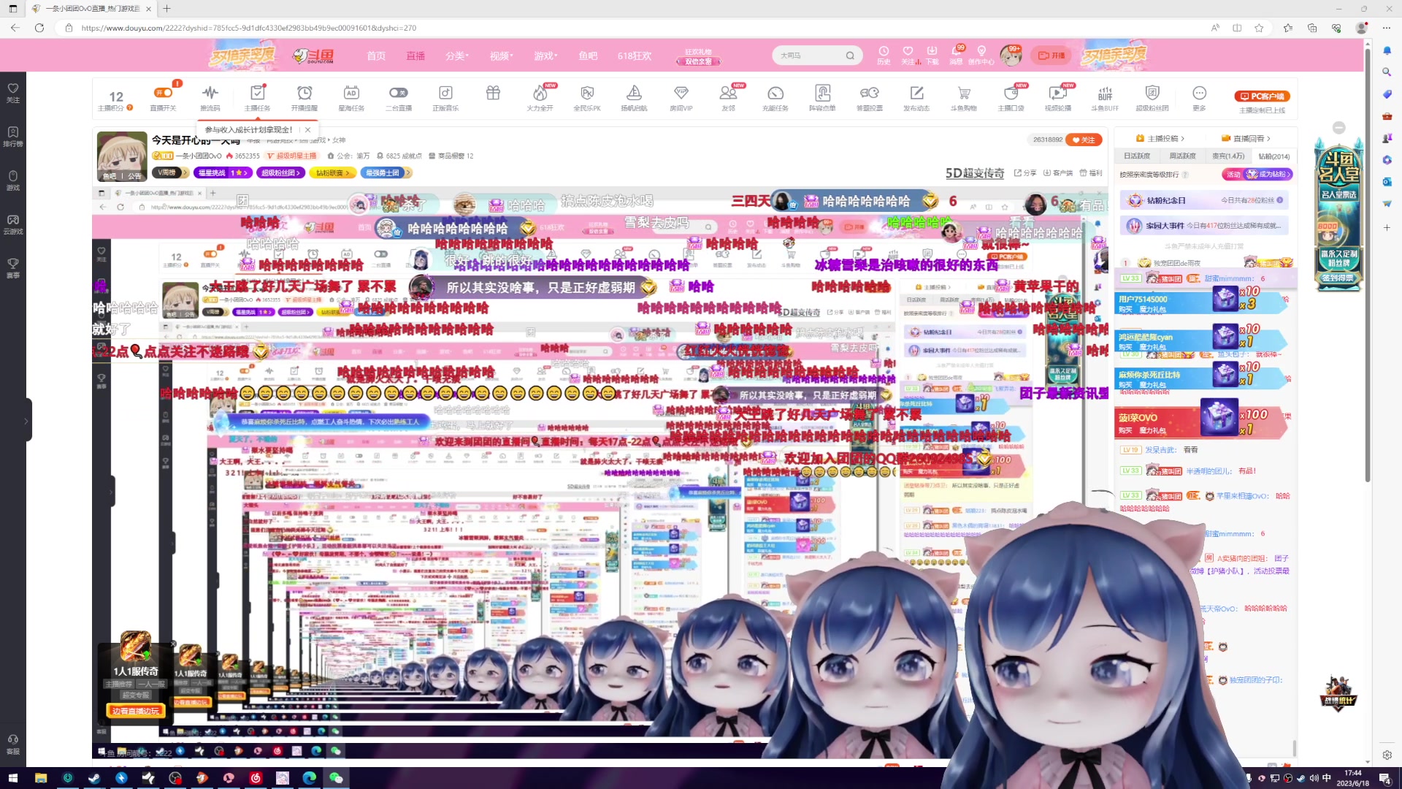This screenshot has height=789, width=1402.
Task: Click the 全民乐PK icon
Action: [x=587, y=94]
